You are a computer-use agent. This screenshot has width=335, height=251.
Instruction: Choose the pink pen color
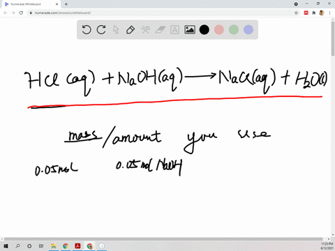[219, 30]
